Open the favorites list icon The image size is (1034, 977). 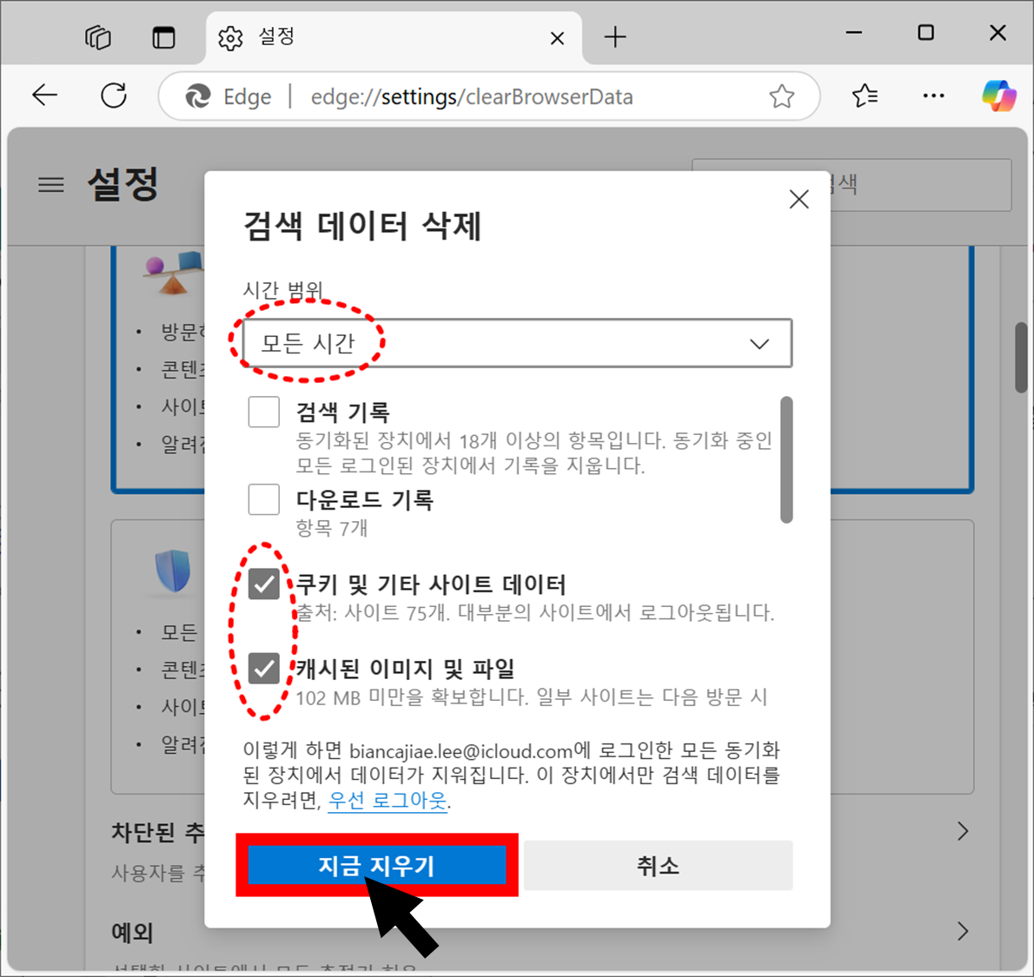click(865, 96)
